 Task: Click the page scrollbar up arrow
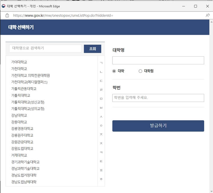[x=211, y=22]
